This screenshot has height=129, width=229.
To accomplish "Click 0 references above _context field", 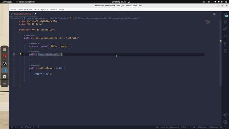I will click(x=34, y=43).
